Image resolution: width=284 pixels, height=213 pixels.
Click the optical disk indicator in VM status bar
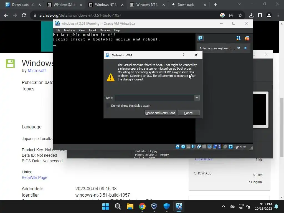tap(183, 147)
